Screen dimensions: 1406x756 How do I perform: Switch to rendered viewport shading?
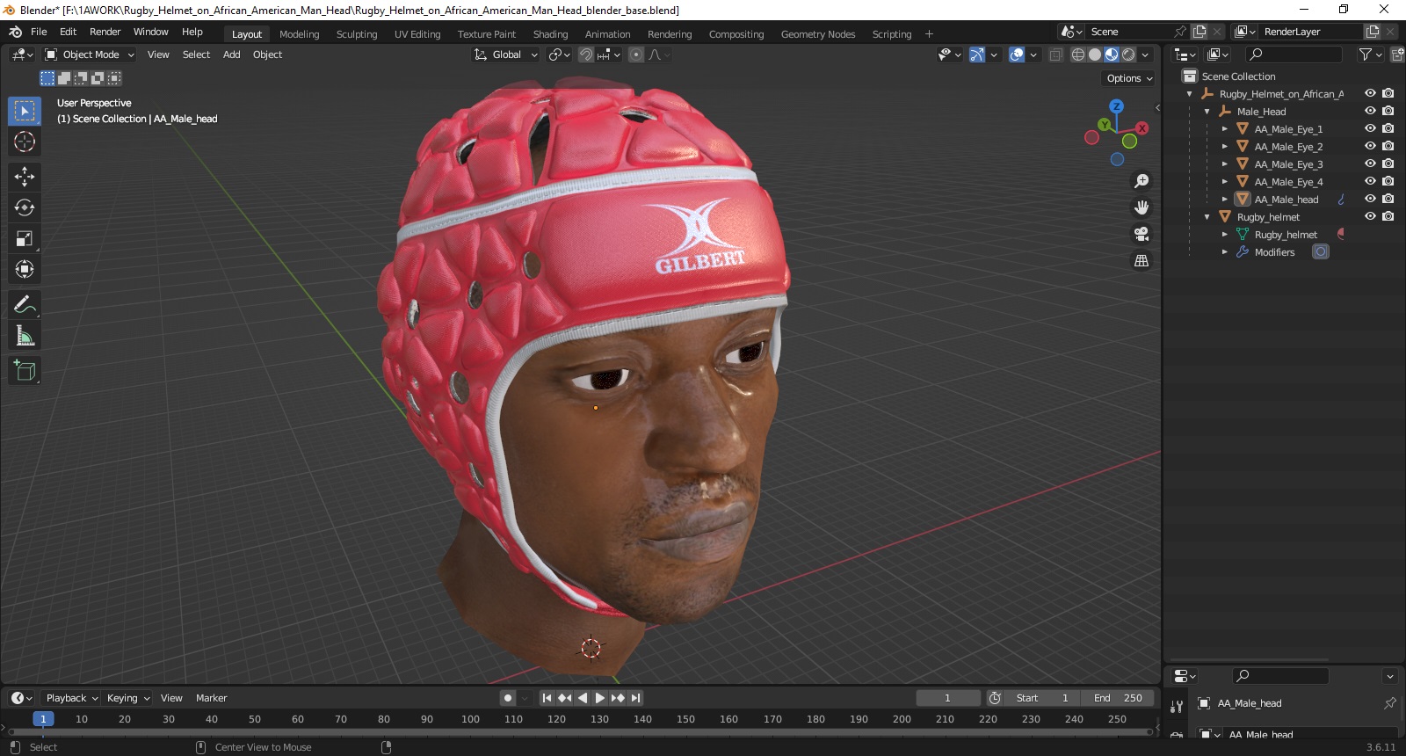point(1128,55)
